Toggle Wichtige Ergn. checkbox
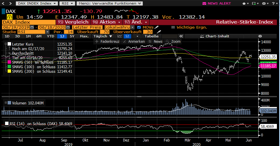Screen dimensions: 280x146 point(173,27)
